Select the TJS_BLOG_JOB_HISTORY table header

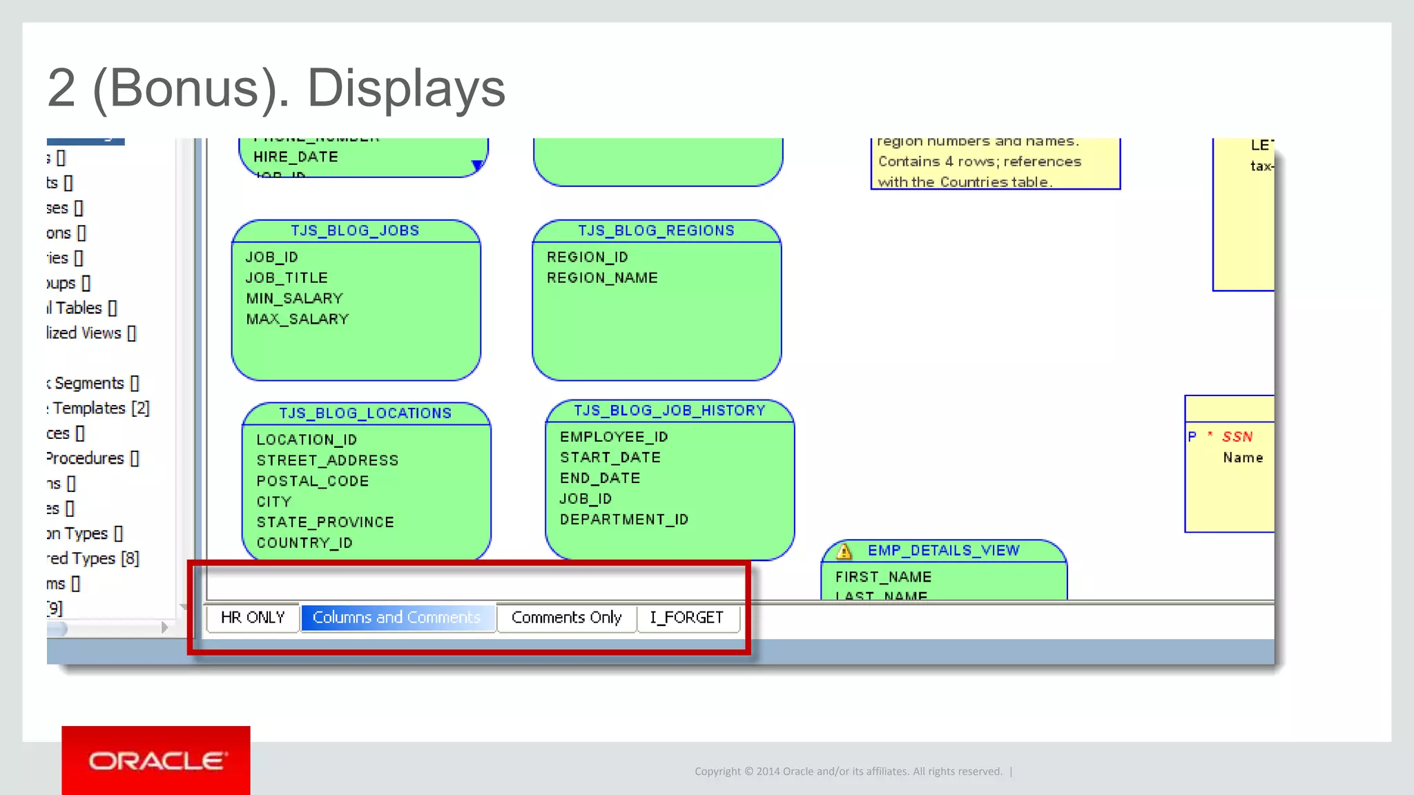pos(670,411)
